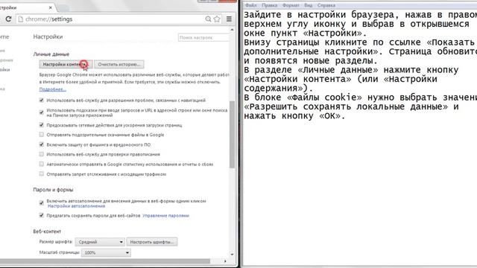Enable Отправлять запрет отслеживания checkbox
This screenshot has height=268, width=477.
42,174
